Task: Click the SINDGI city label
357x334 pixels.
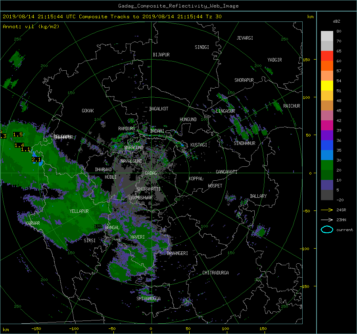Action: coord(202,47)
